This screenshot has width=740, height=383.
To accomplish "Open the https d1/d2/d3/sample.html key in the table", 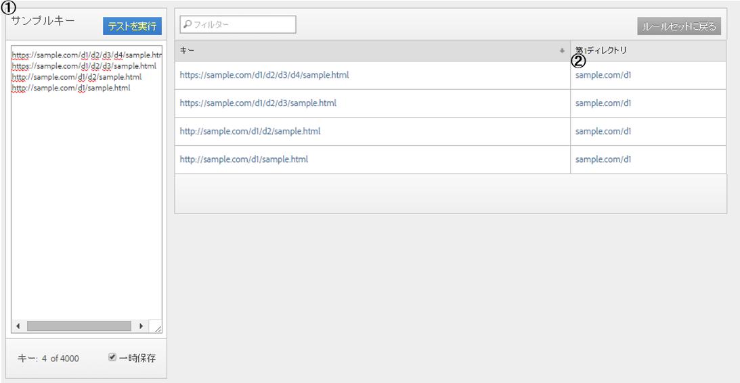I will pyautogui.click(x=258, y=103).
